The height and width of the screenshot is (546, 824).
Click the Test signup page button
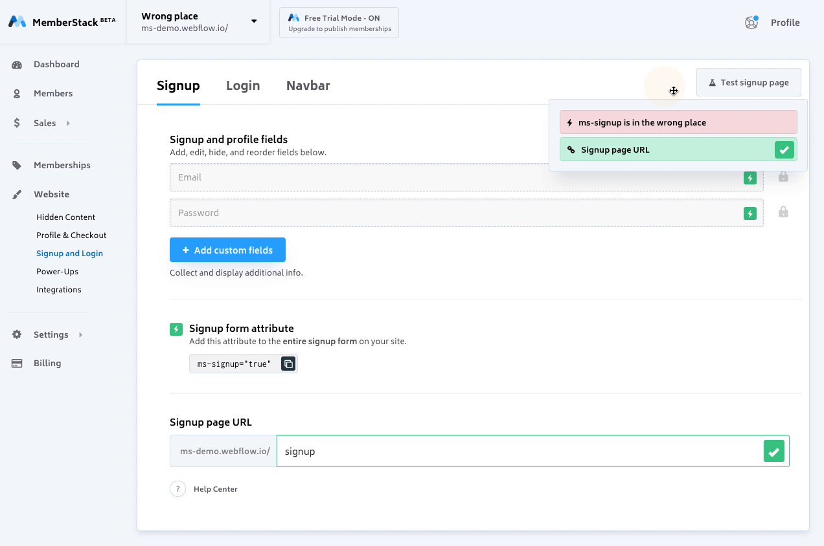click(x=748, y=83)
